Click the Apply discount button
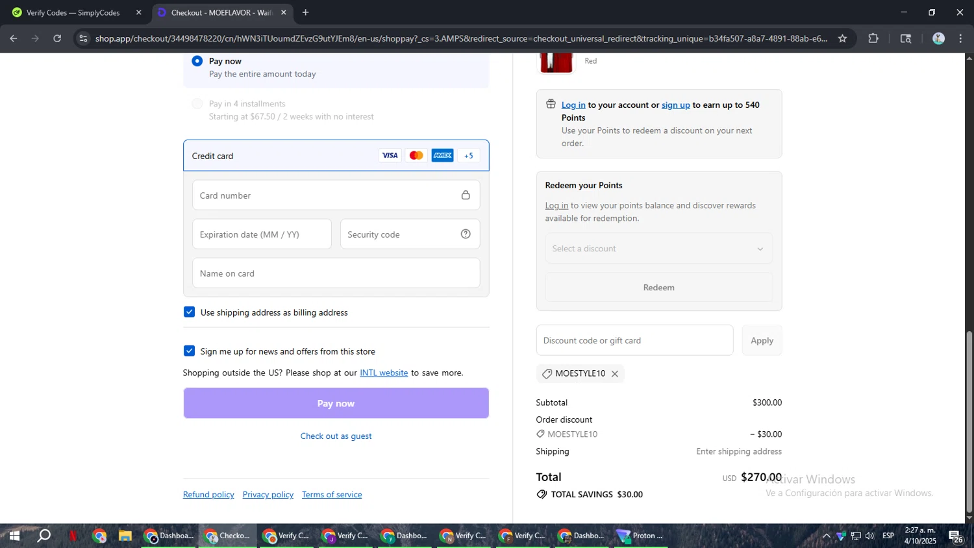This screenshot has height=548, width=974. coord(762,340)
